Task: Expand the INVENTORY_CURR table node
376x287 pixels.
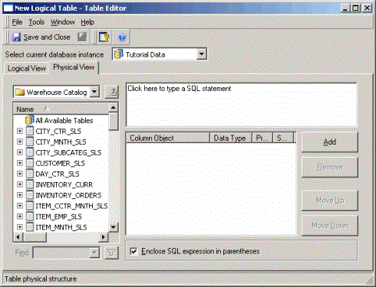Action: click(20, 184)
